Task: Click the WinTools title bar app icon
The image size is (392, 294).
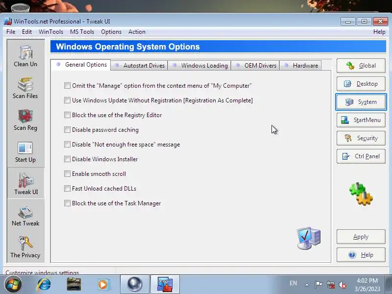Action: tap(8, 22)
